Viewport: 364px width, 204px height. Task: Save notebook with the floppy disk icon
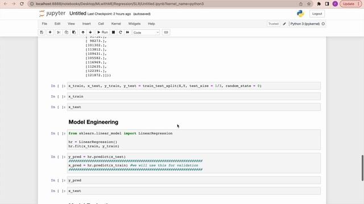[x=42, y=32]
